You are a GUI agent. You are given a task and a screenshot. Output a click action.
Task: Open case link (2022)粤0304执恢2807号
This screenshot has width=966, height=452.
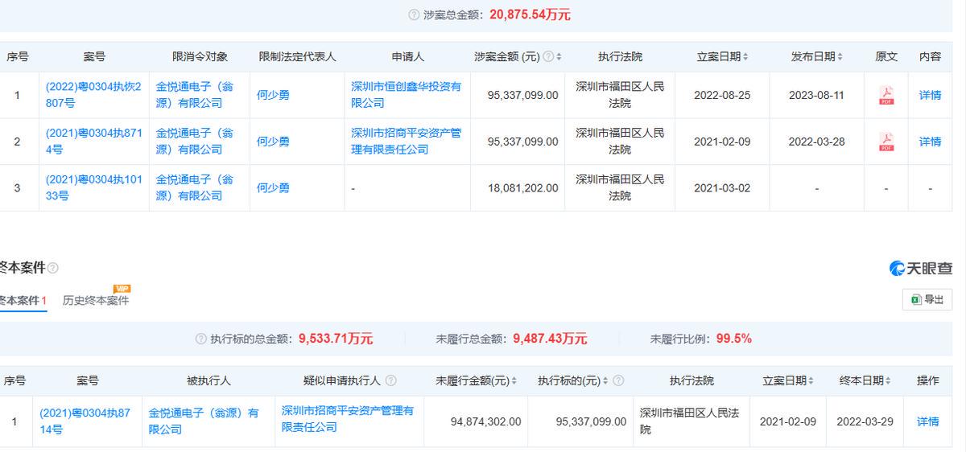pyautogui.click(x=93, y=95)
